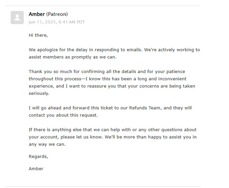229x188 pixels.
Task: Click Amber's gray avatar placeholder icon
Action: pyautogui.click(x=17, y=18)
